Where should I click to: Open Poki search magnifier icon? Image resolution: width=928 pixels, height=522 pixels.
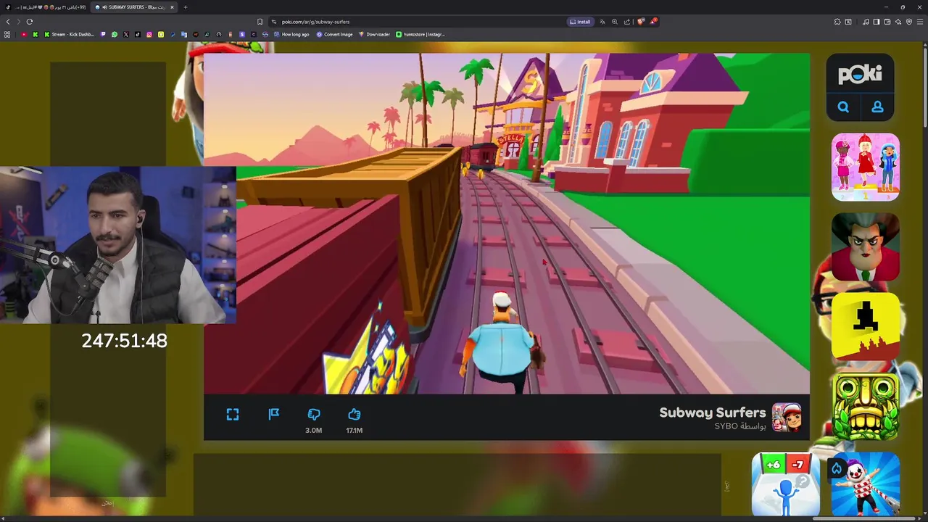coord(843,107)
